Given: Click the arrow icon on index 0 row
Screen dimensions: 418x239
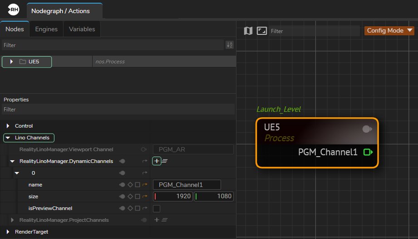Looking at the screenshot, I should pos(145,173).
